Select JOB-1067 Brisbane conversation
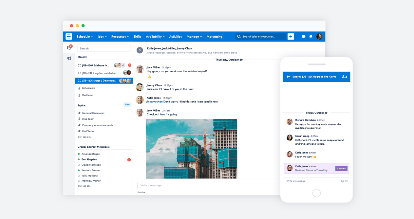Viewport: 414px width, 219px height. click(x=104, y=65)
